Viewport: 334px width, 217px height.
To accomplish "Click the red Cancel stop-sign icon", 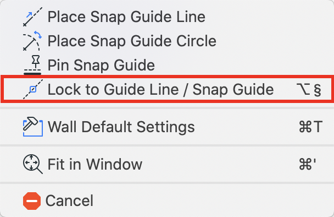I will click(x=32, y=201).
